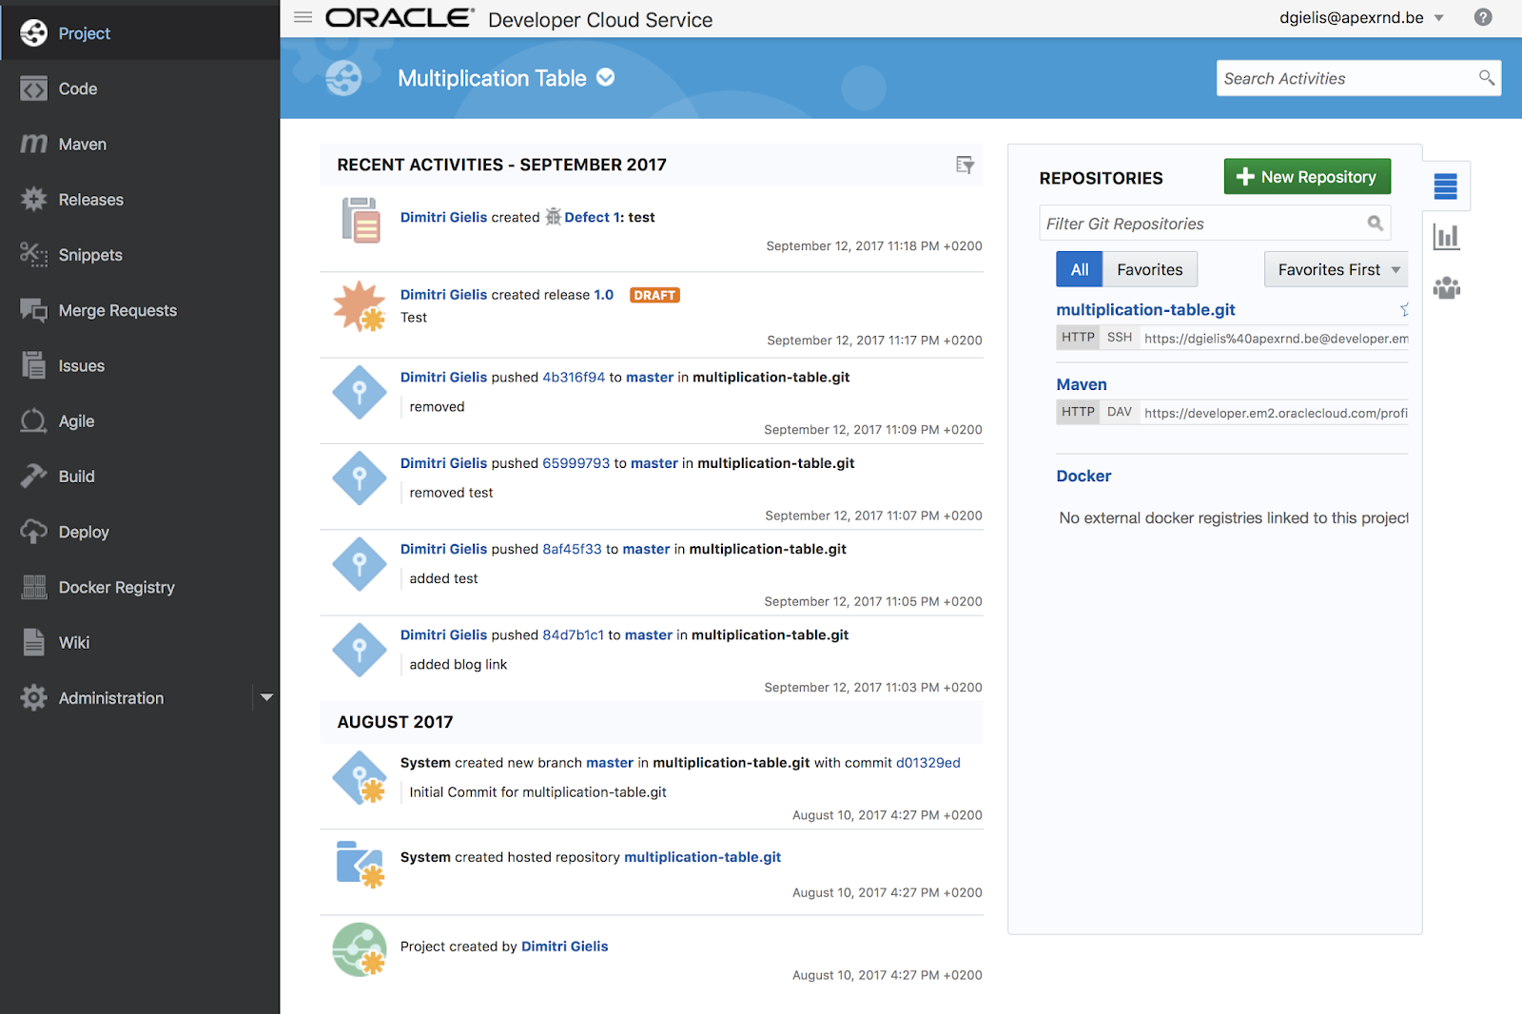Click the Help question mark icon

click(1483, 17)
